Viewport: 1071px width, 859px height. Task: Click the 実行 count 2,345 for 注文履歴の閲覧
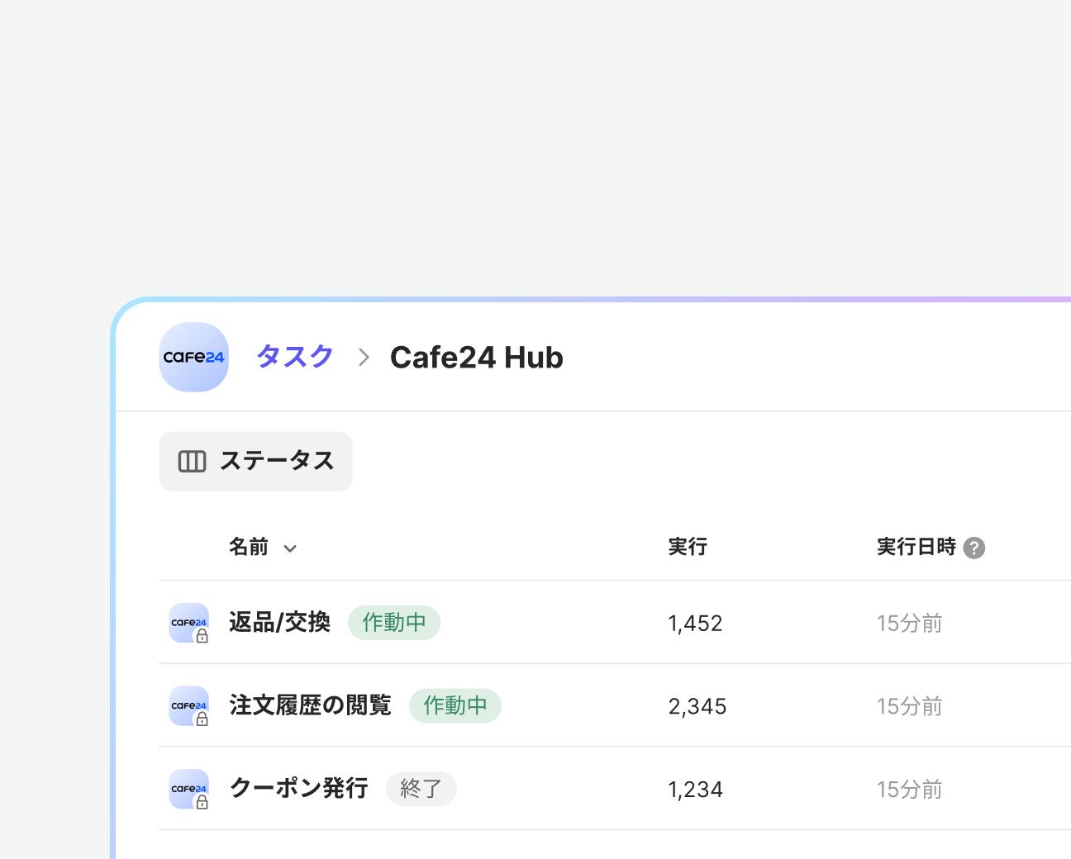pyautogui.click(x=697, y=706)
